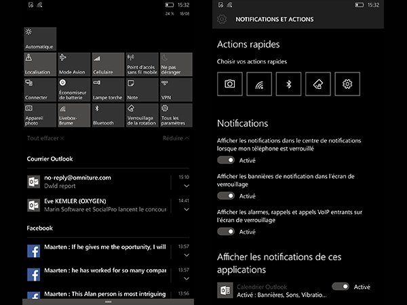The image size is (407, 305).
Task: Tap the Livebox-Brume Wi-Fi tile
Action: (x=74, y=115)
